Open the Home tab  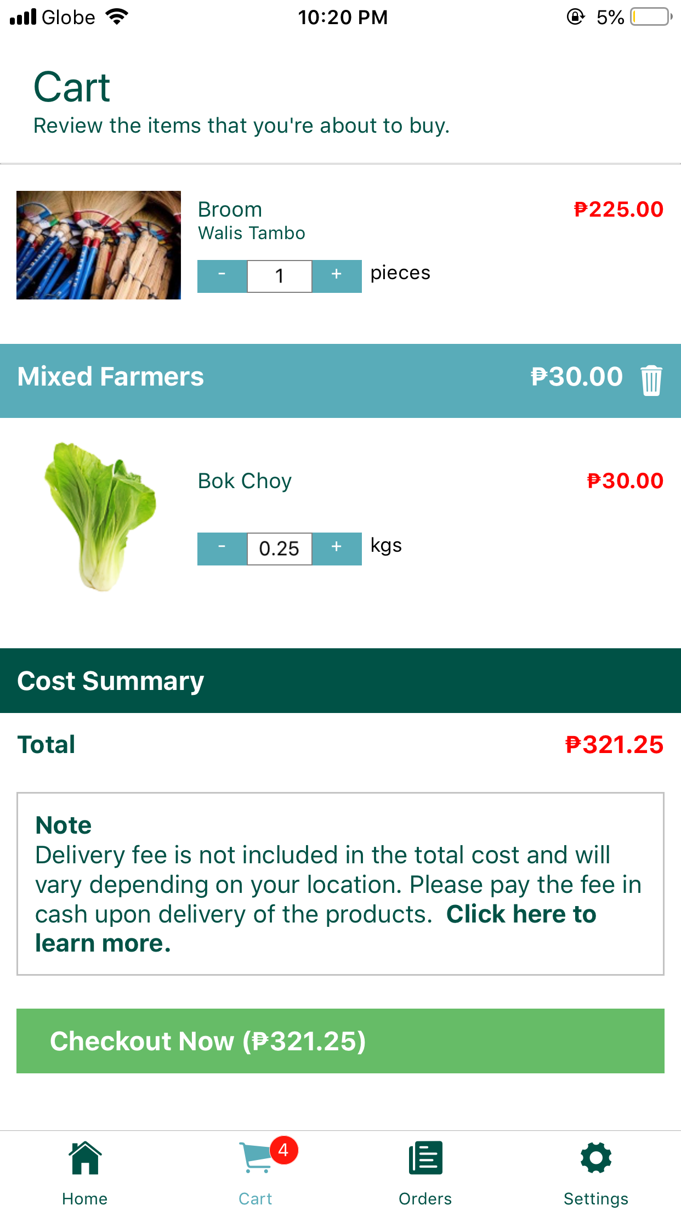pyautogui.click(x=85, y=1172)
